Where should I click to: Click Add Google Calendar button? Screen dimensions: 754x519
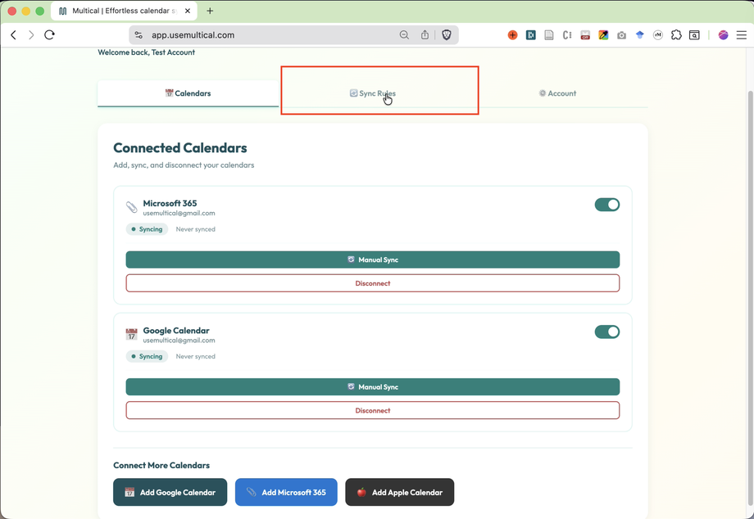(x=170, y=492)
